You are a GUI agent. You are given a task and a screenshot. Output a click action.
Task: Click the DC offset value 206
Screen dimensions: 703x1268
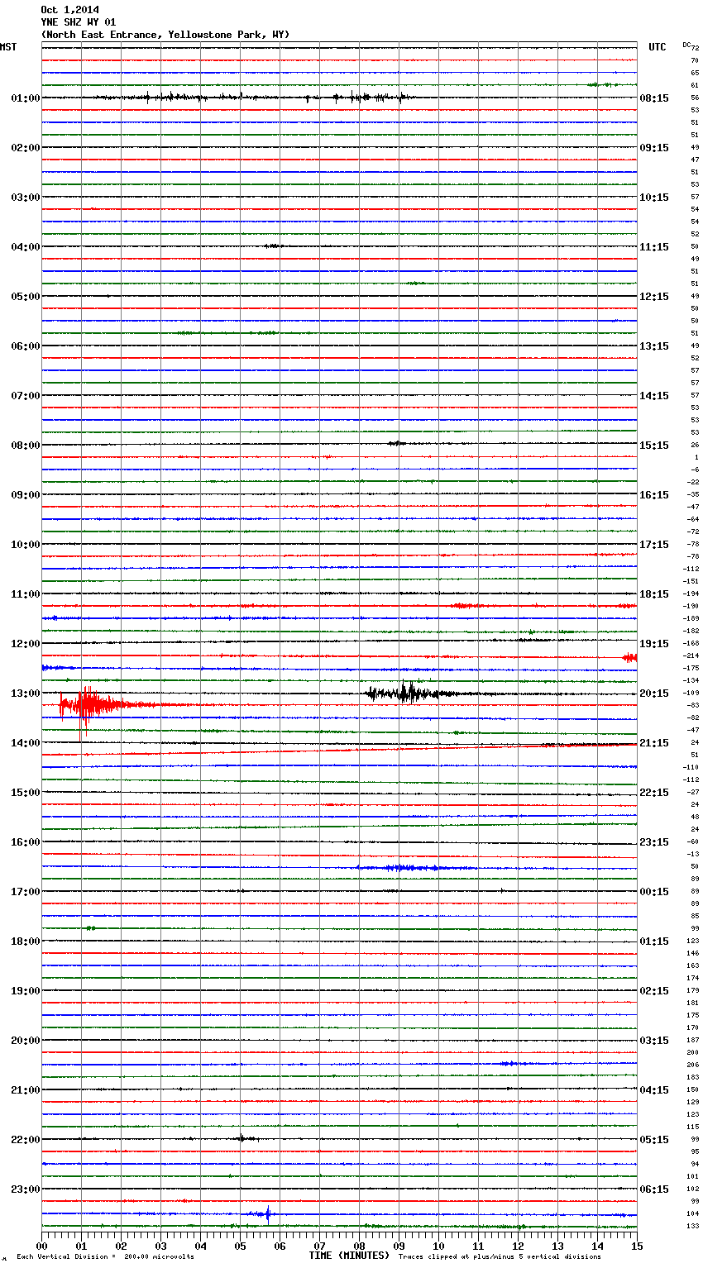[x=693, y=1065]
